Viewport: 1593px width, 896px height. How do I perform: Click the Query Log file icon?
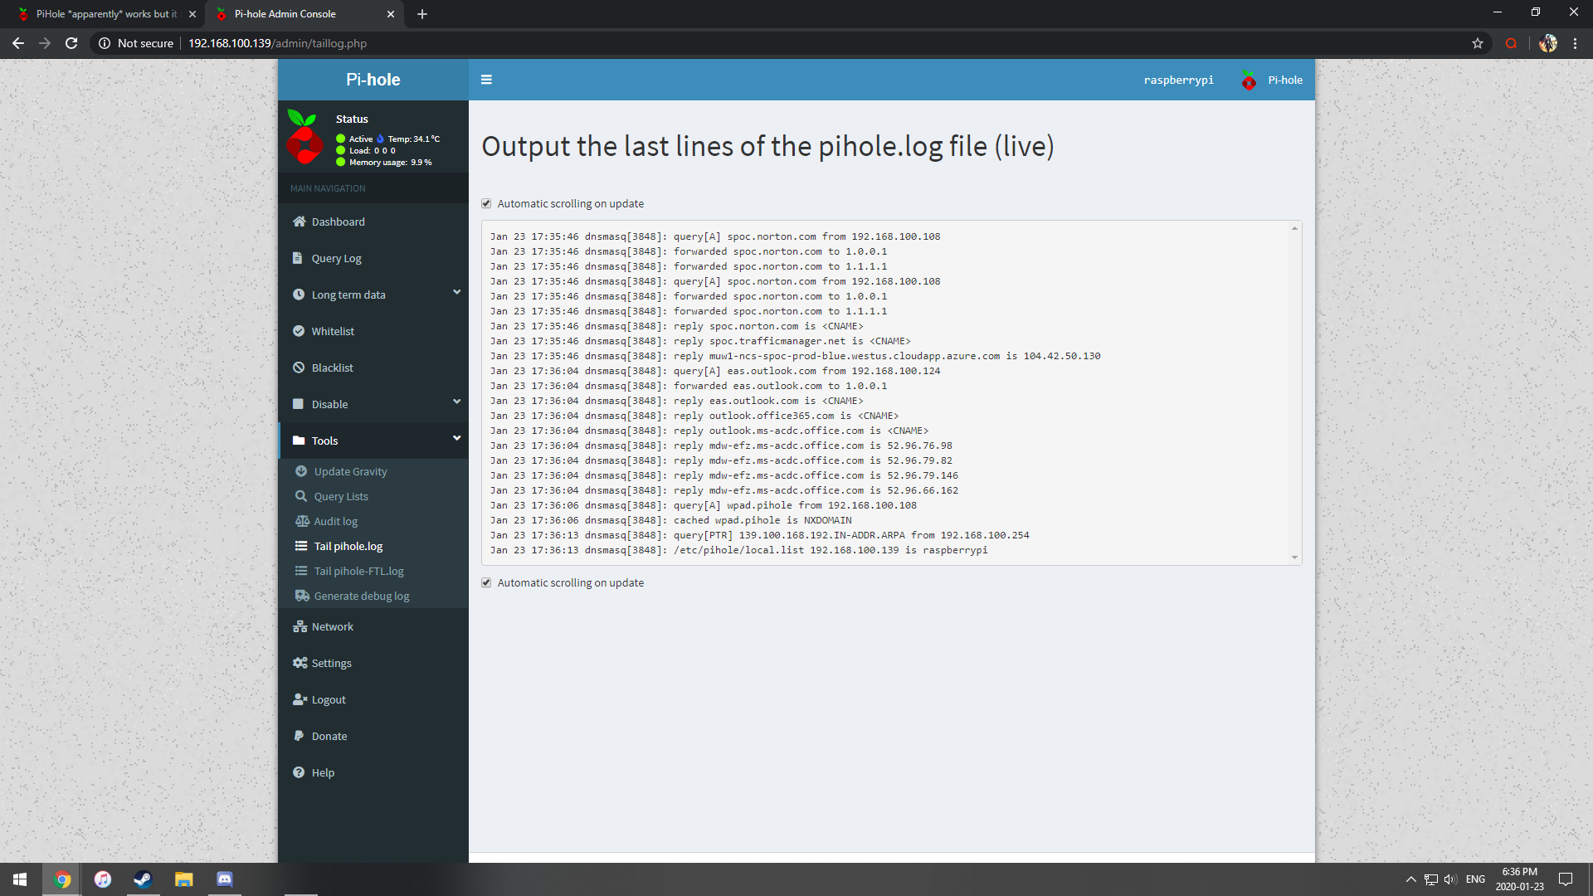click(298, 258)
